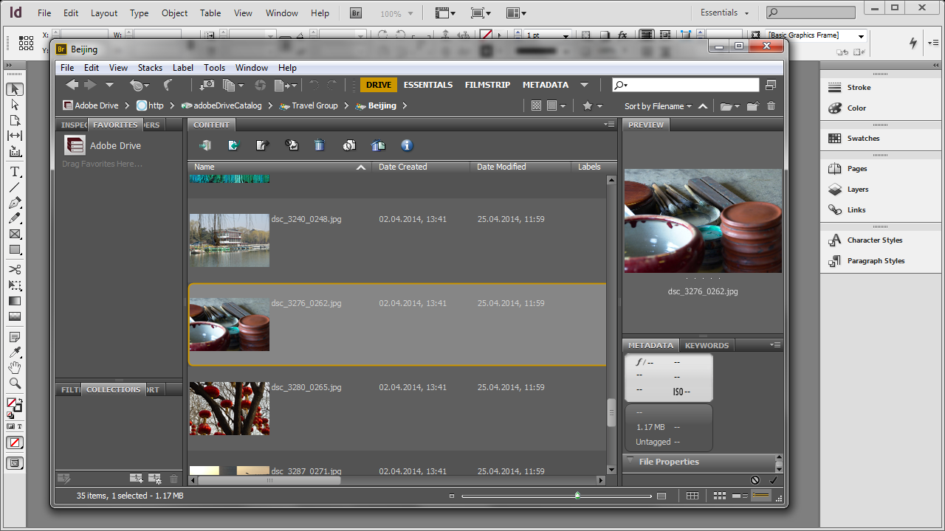This screenshot has height=531, width=945.
Task: Switch to grid lock view
Action: (x=692, y=496)
